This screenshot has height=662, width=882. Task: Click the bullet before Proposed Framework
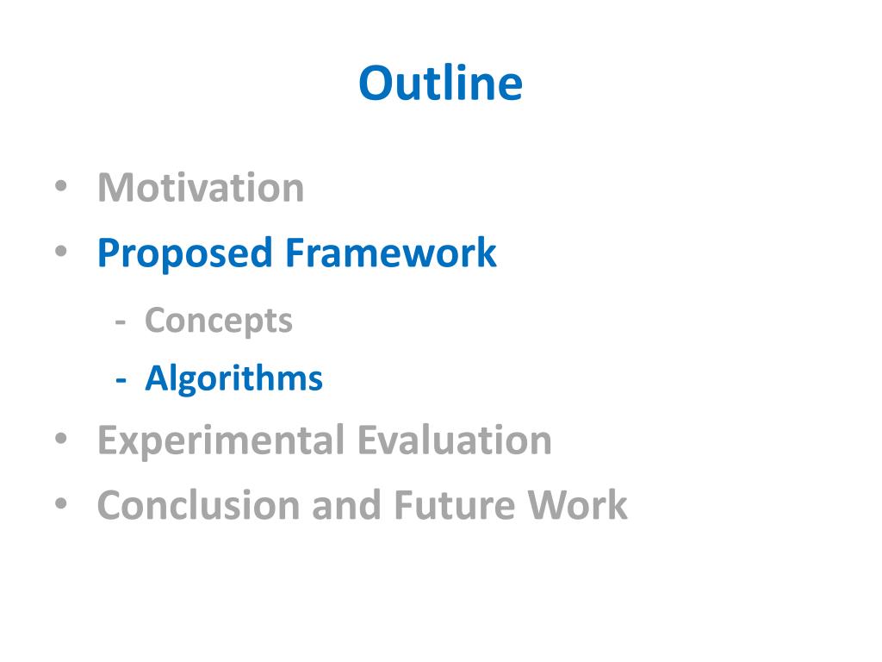61,251
